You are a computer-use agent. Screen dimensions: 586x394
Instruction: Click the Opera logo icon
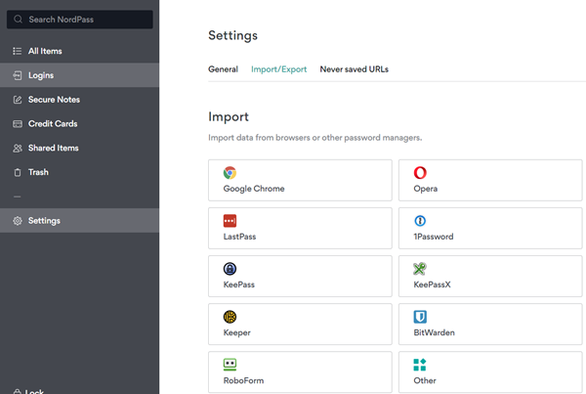pos(420,173)
